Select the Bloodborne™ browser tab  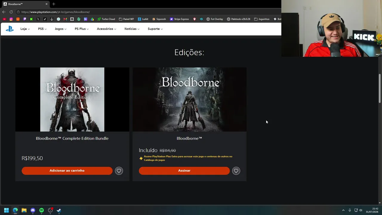pyautogui.click(x=26, y=4)
